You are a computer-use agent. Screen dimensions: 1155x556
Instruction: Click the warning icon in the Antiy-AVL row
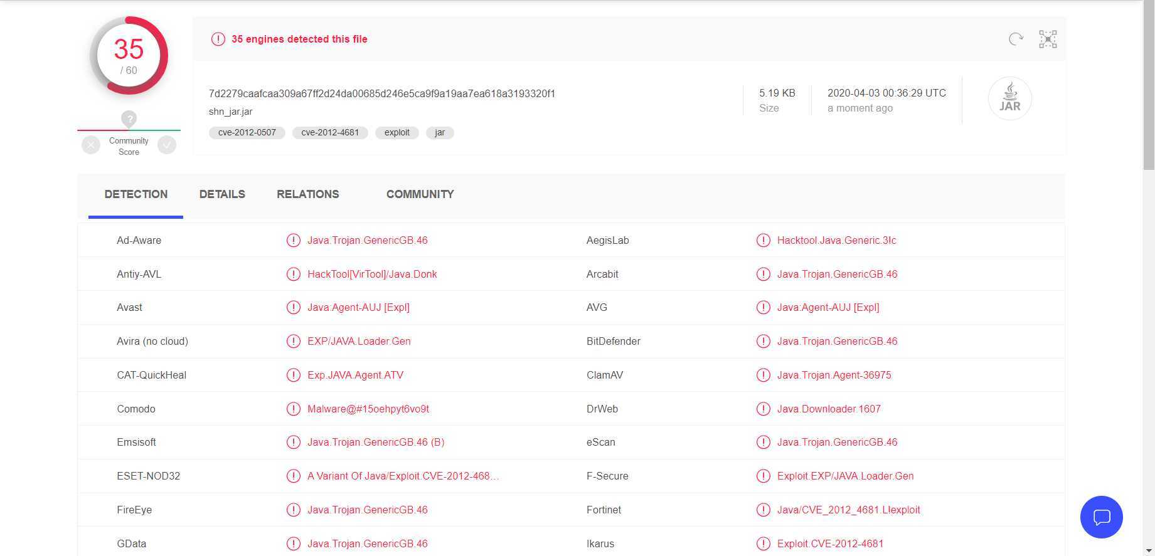point(293,274)
